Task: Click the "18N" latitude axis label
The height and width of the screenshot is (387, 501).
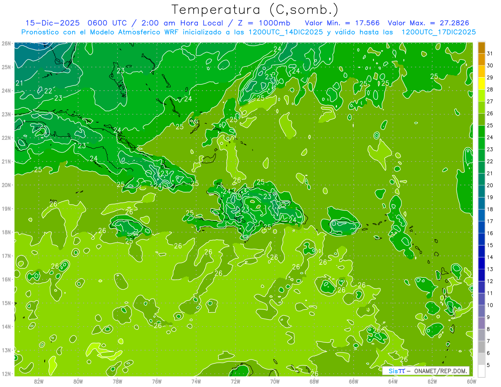Action: [6, 232]
